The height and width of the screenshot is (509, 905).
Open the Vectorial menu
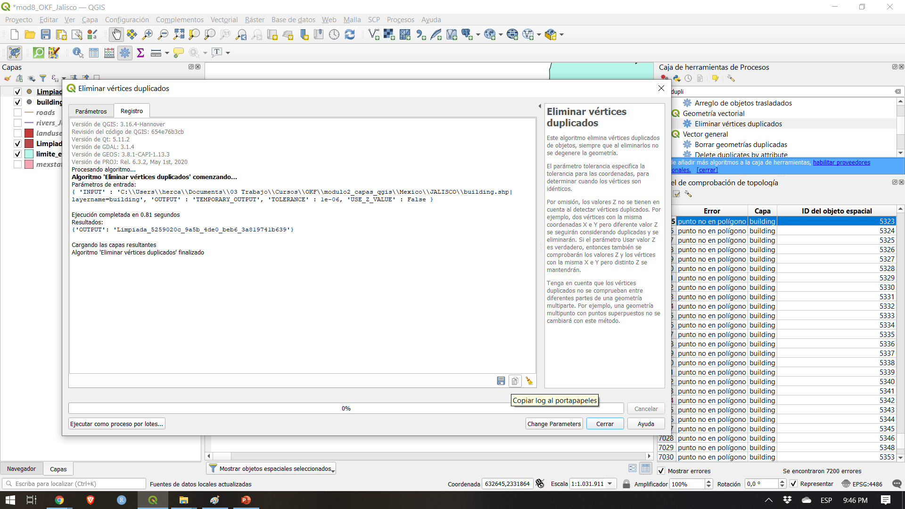click(x=224, y=20)
